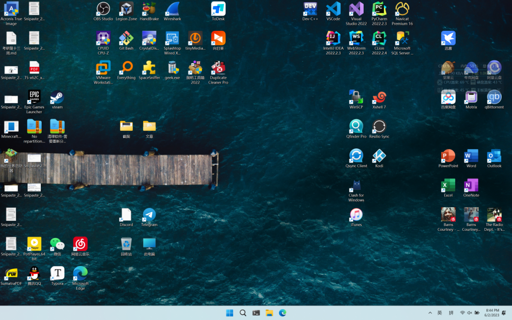Select the TS-x62C PDF file
The image size is (512, 320).
point(34,70)
